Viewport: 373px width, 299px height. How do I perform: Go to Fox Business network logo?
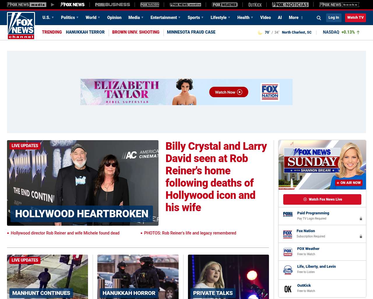[x=112, y=5]
